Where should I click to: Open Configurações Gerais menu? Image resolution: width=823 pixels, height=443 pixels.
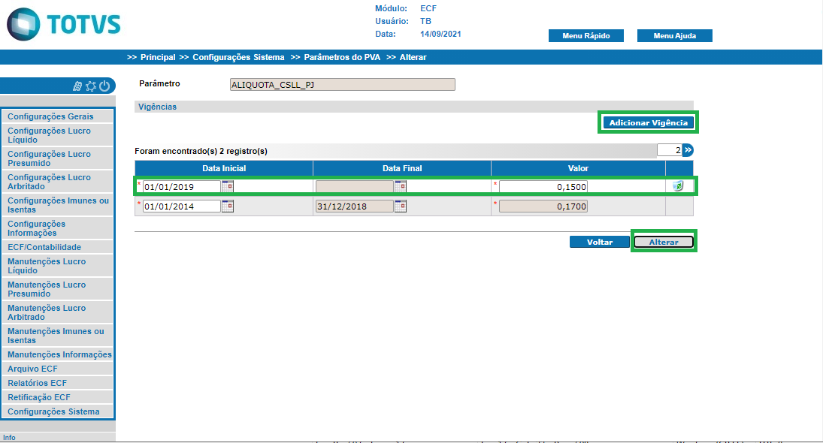pyautogui.click(x=58, y=116)
